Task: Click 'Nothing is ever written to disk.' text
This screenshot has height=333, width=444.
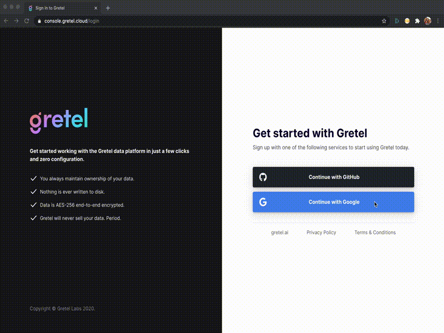Action: click(x=72, y=192)
